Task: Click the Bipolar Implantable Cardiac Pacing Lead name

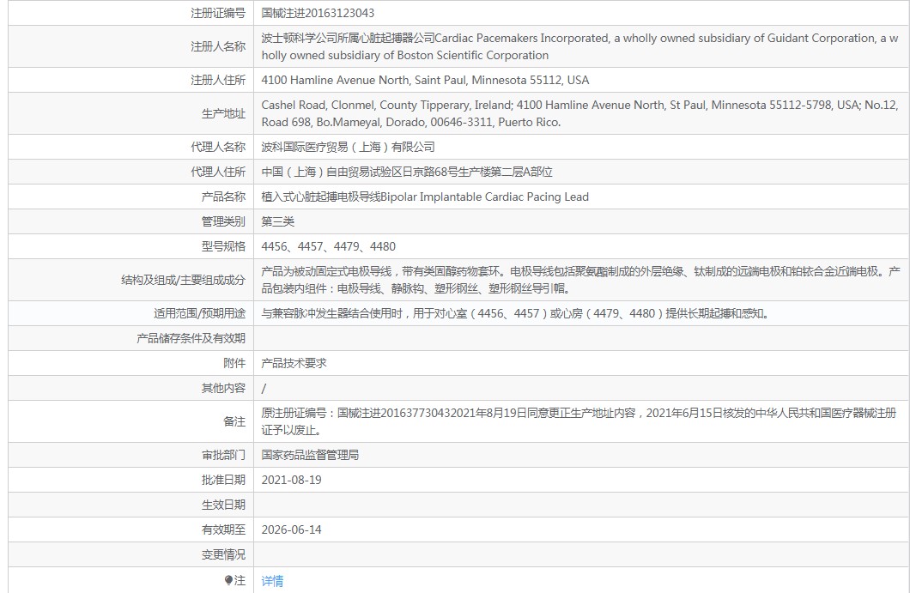Action: click(425, 197)
